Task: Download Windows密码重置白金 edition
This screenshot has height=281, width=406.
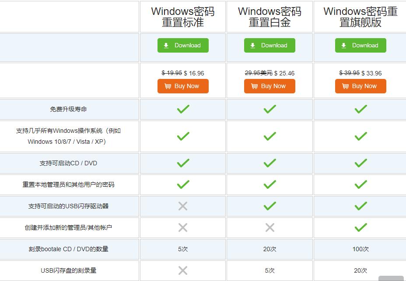Action: pos(269,46)
